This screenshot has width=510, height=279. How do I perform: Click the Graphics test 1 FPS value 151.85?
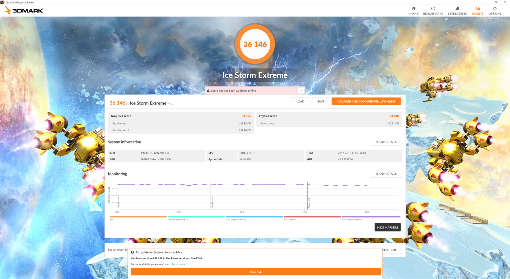(245, 123)
